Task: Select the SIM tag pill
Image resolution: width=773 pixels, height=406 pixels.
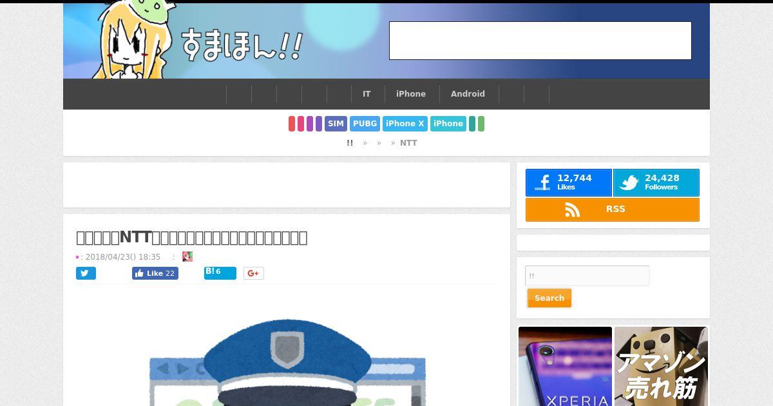Action: (336, 124)
